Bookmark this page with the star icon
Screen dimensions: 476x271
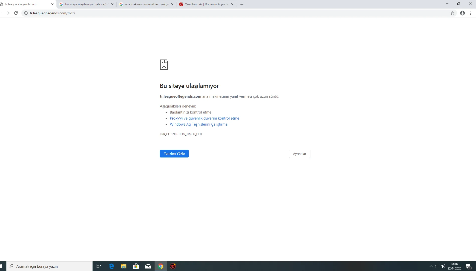point(452,13)
